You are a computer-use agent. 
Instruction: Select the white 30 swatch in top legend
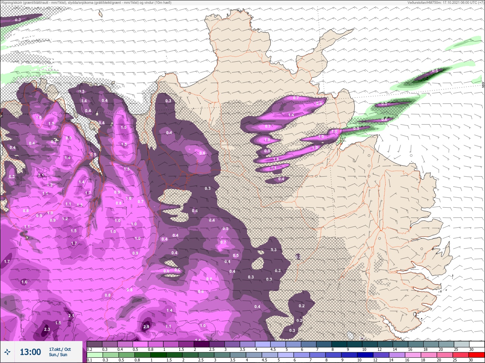[x=477, y=344]
